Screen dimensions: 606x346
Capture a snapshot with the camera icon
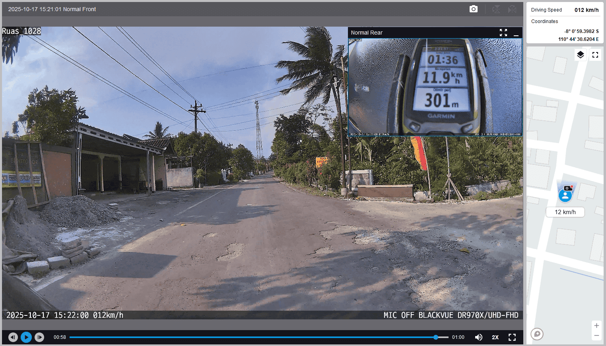coord(473,9)
